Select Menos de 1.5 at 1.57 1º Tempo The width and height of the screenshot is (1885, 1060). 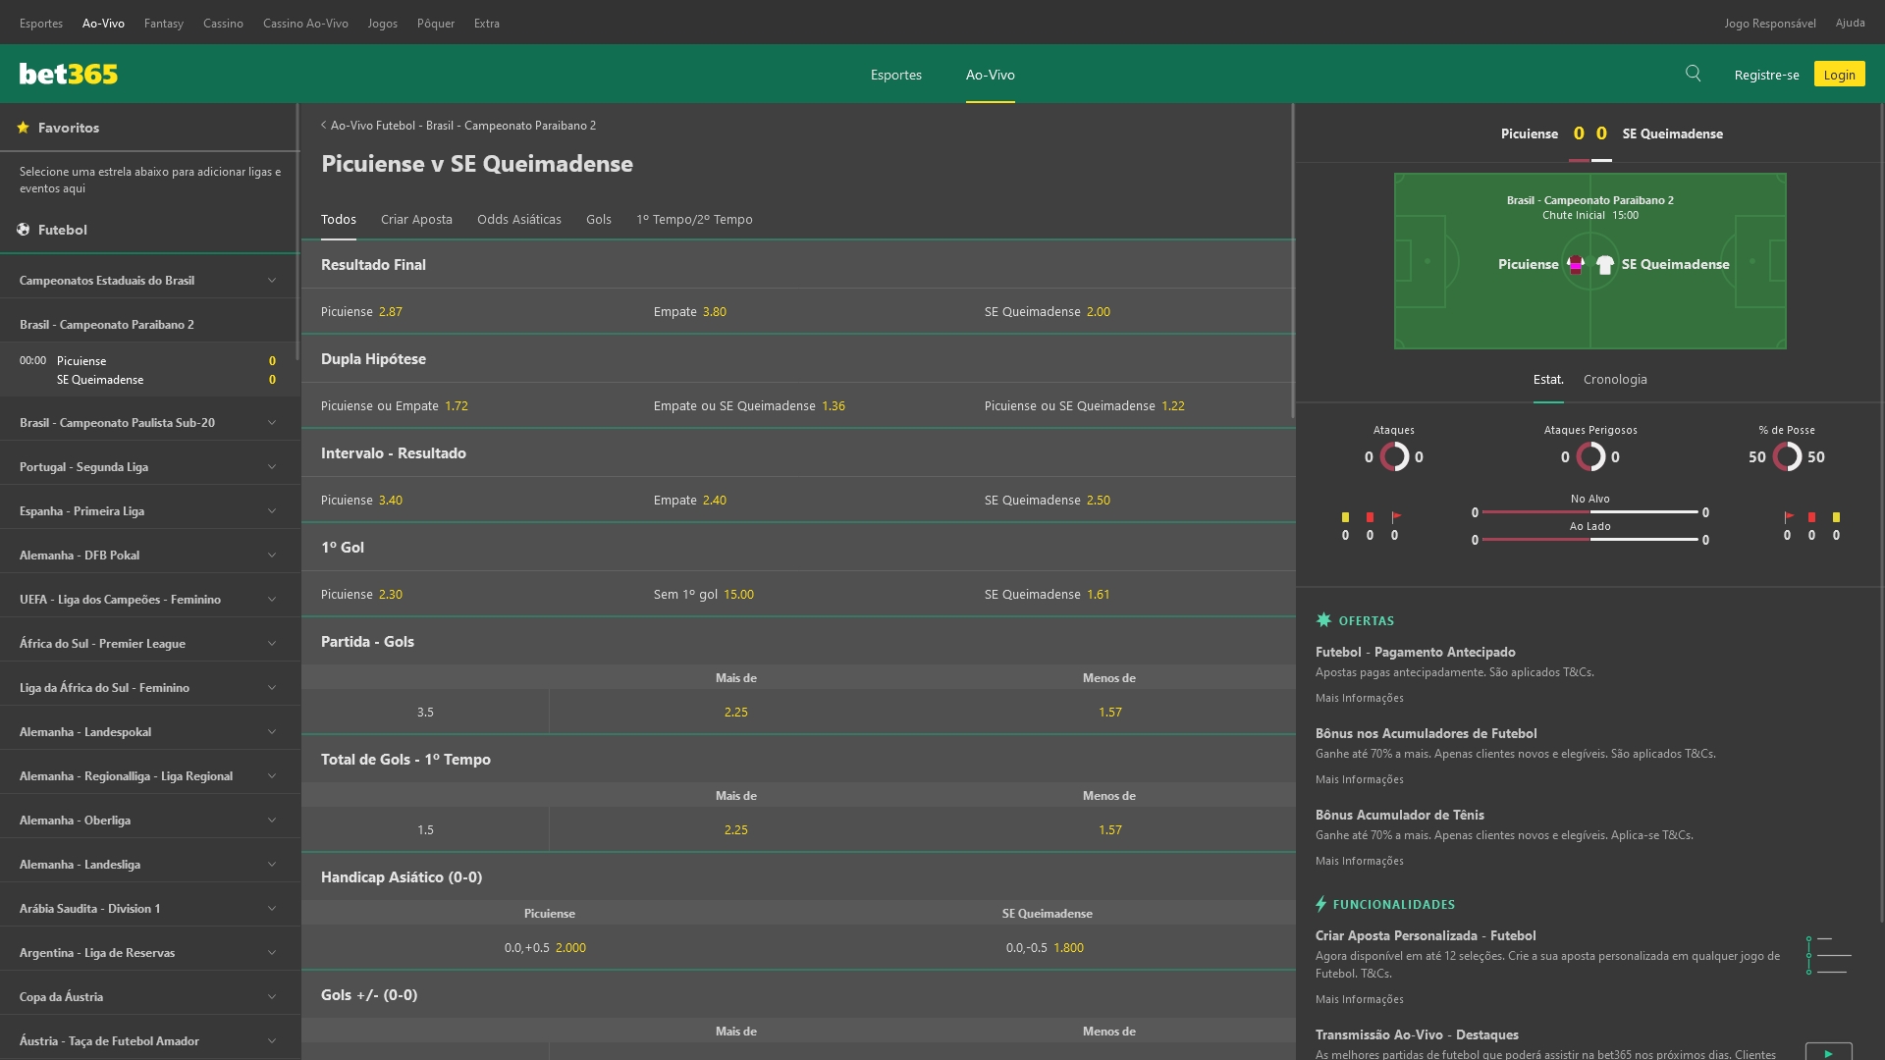coord(1109,830)
